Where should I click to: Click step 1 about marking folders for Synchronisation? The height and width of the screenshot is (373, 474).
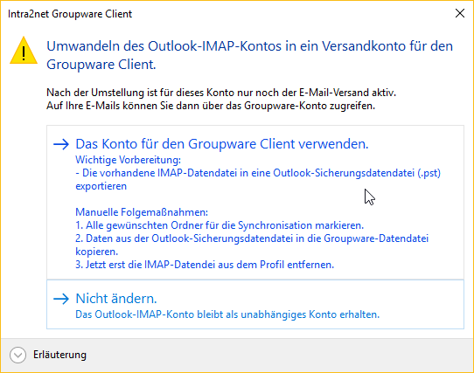220,225
